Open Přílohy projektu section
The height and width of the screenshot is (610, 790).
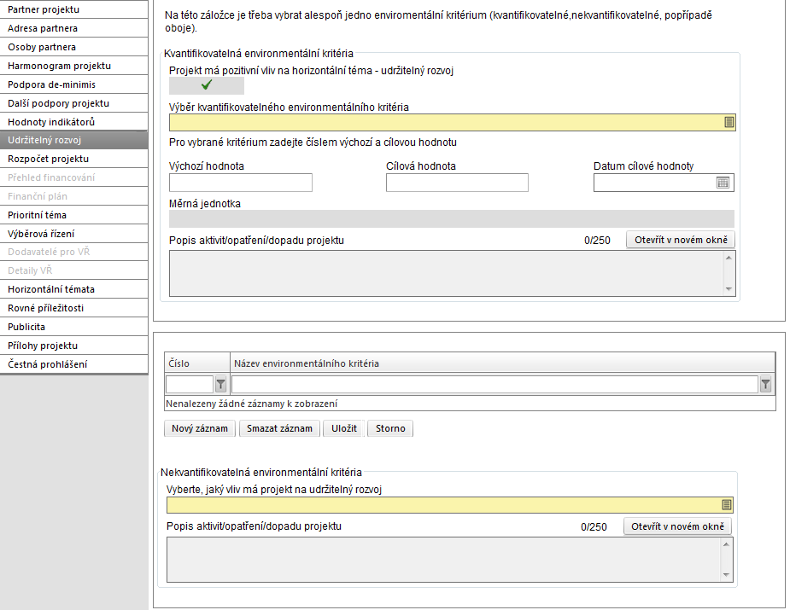(74, 345)
